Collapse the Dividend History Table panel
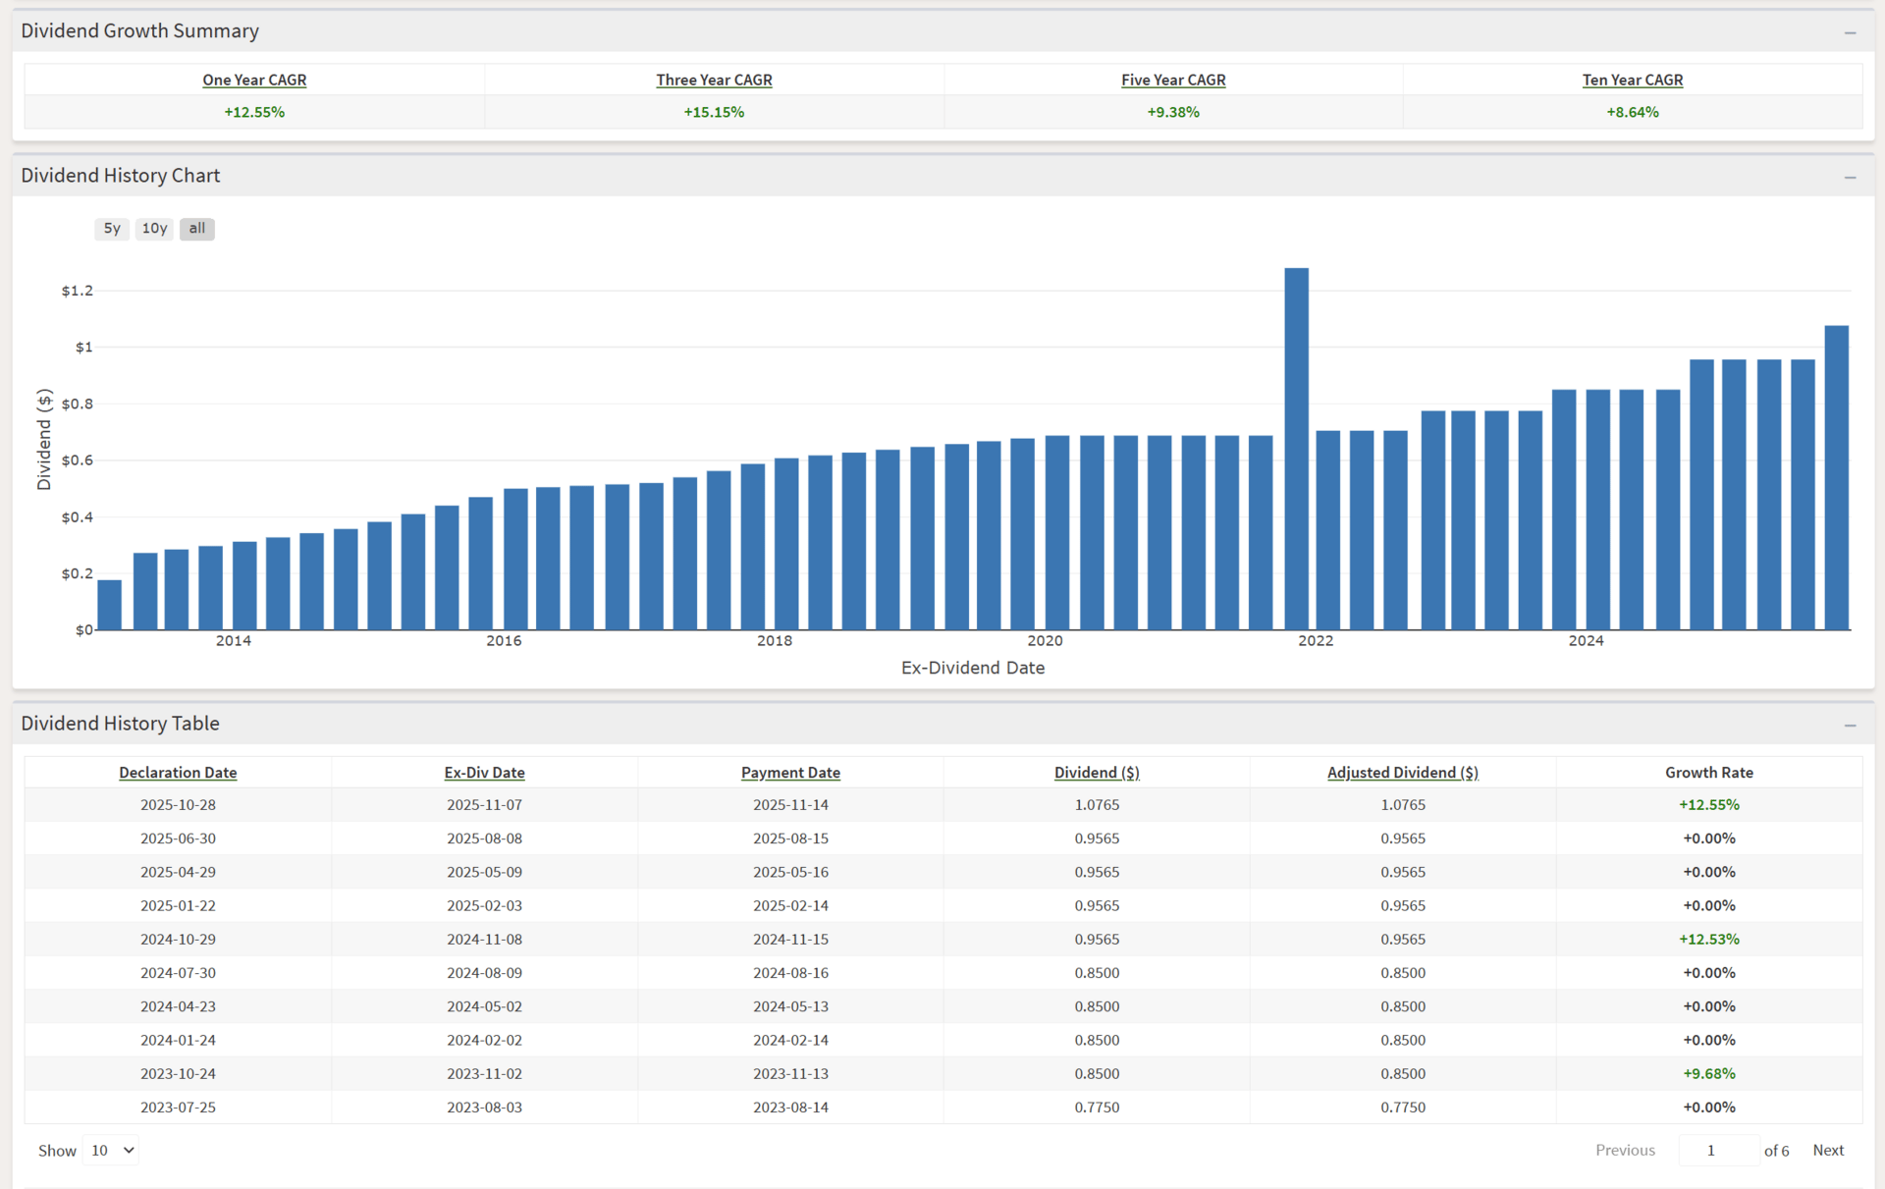The image size is (1885, 1189). click(x=1850, y=725)
